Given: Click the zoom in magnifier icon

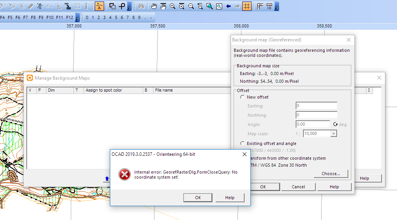Looking at the screenshot, I should [x=173, y=6].
